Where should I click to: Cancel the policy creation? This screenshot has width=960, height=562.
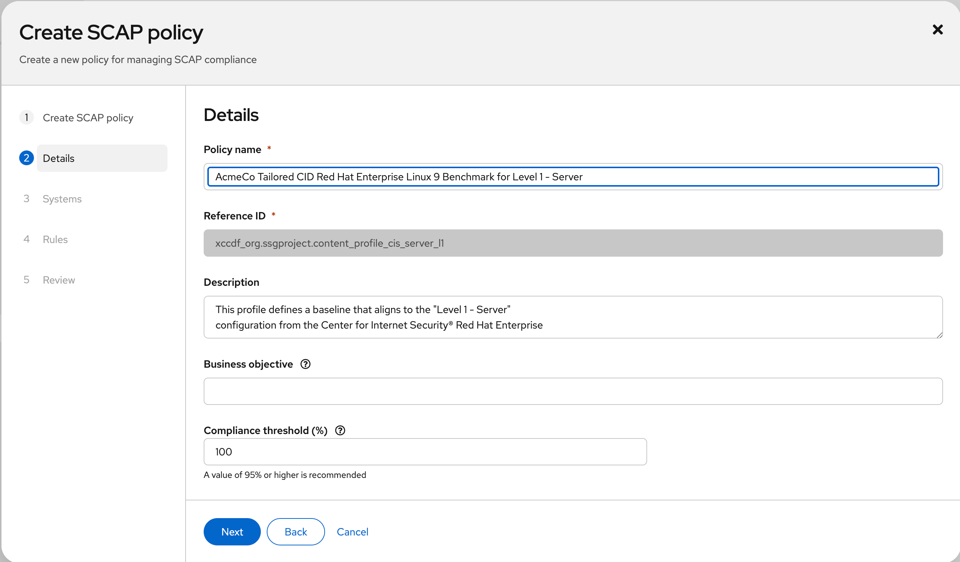[x=352, y=531]
